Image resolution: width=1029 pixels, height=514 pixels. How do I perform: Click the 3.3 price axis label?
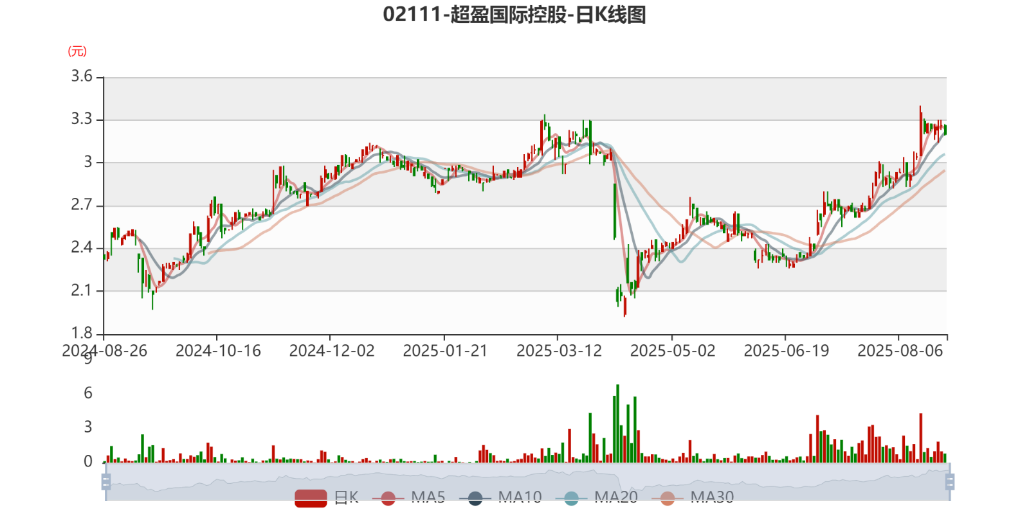coord(82,119)
